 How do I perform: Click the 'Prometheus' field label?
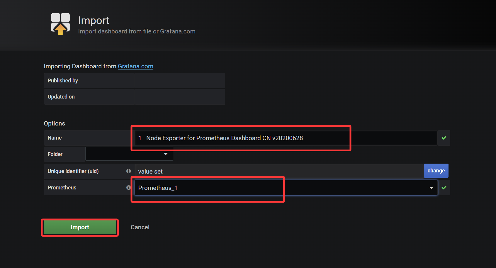pos(62,188)
